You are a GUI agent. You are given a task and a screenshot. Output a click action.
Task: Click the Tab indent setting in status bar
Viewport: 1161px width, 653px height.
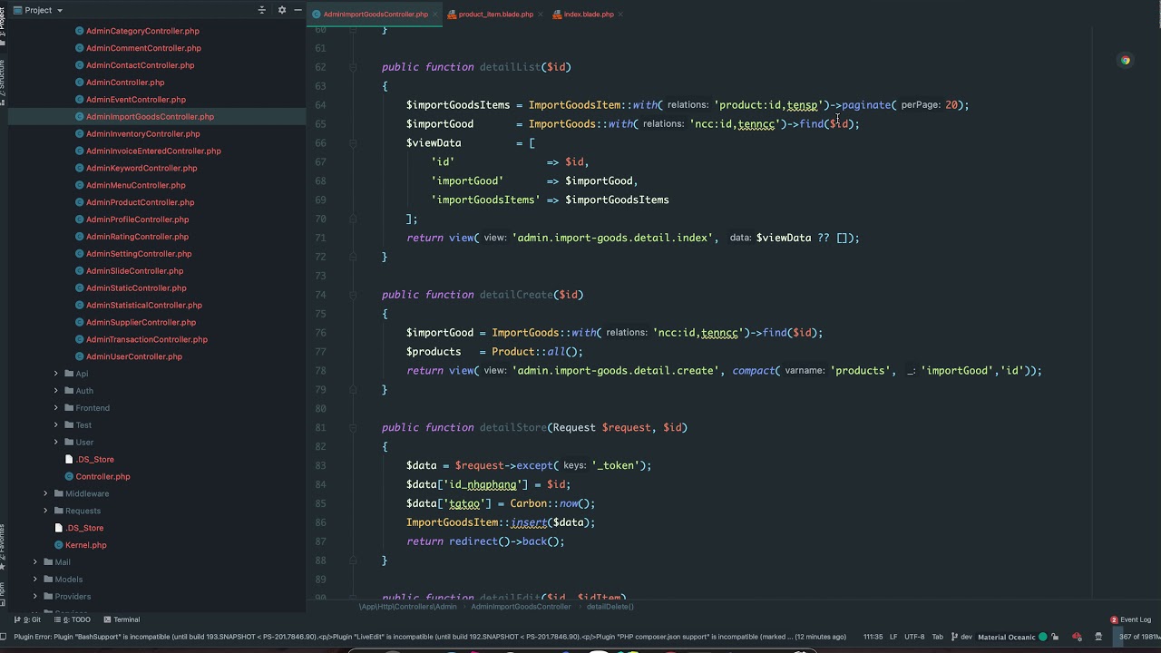click(x=937, y=637)
